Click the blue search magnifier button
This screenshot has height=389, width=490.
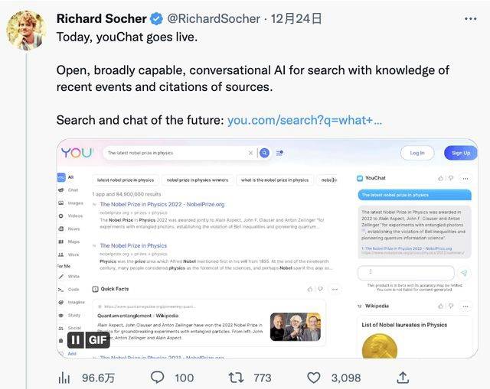coord(264,153)
